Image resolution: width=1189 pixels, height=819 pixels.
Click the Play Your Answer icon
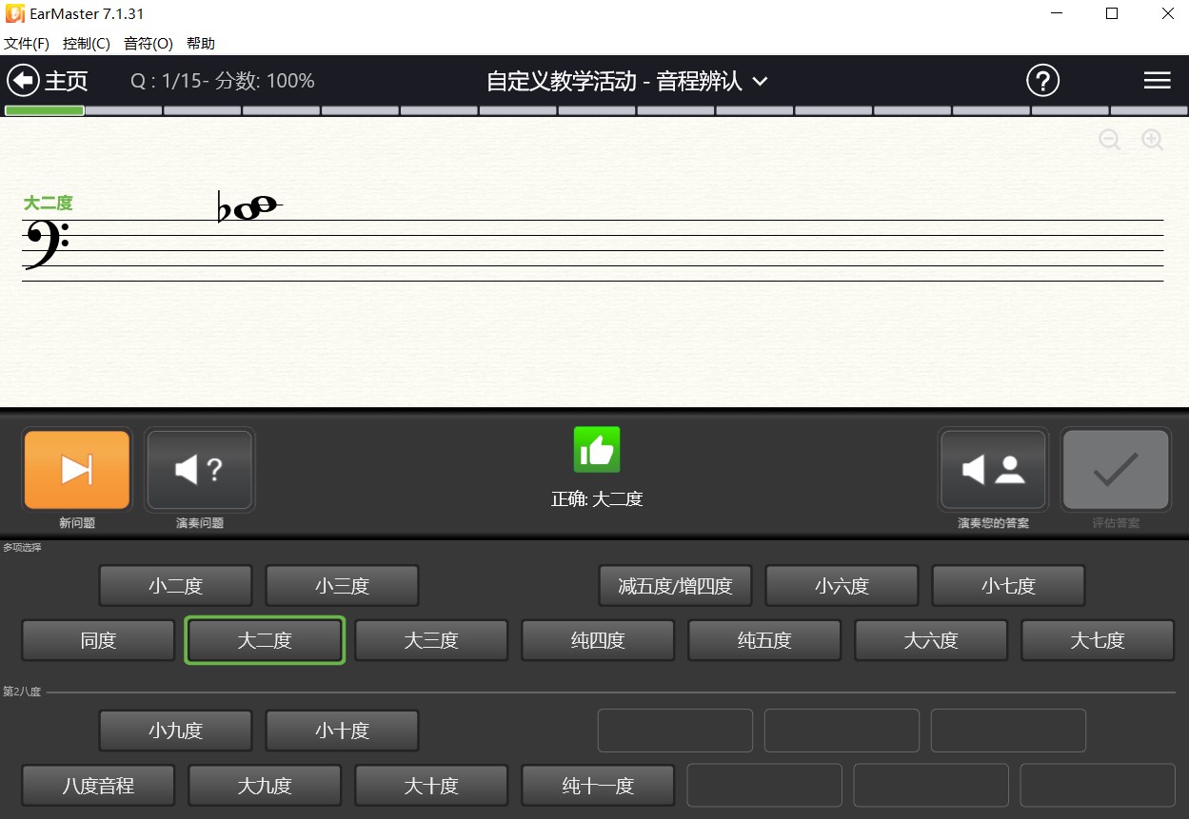(x=992, y=469)
